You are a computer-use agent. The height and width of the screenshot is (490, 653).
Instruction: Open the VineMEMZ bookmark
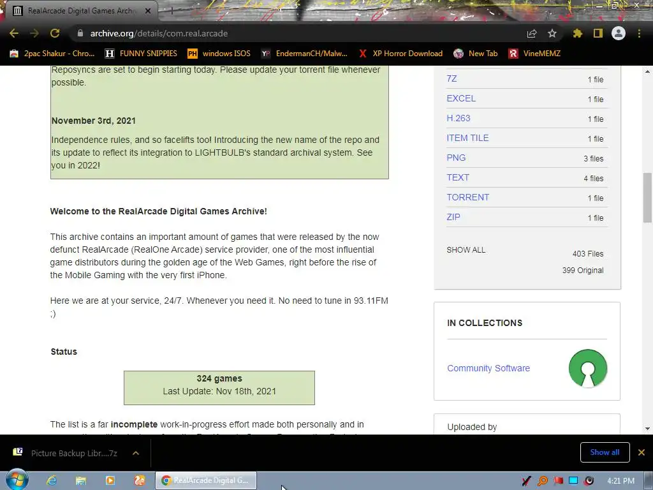pos(535,54)
